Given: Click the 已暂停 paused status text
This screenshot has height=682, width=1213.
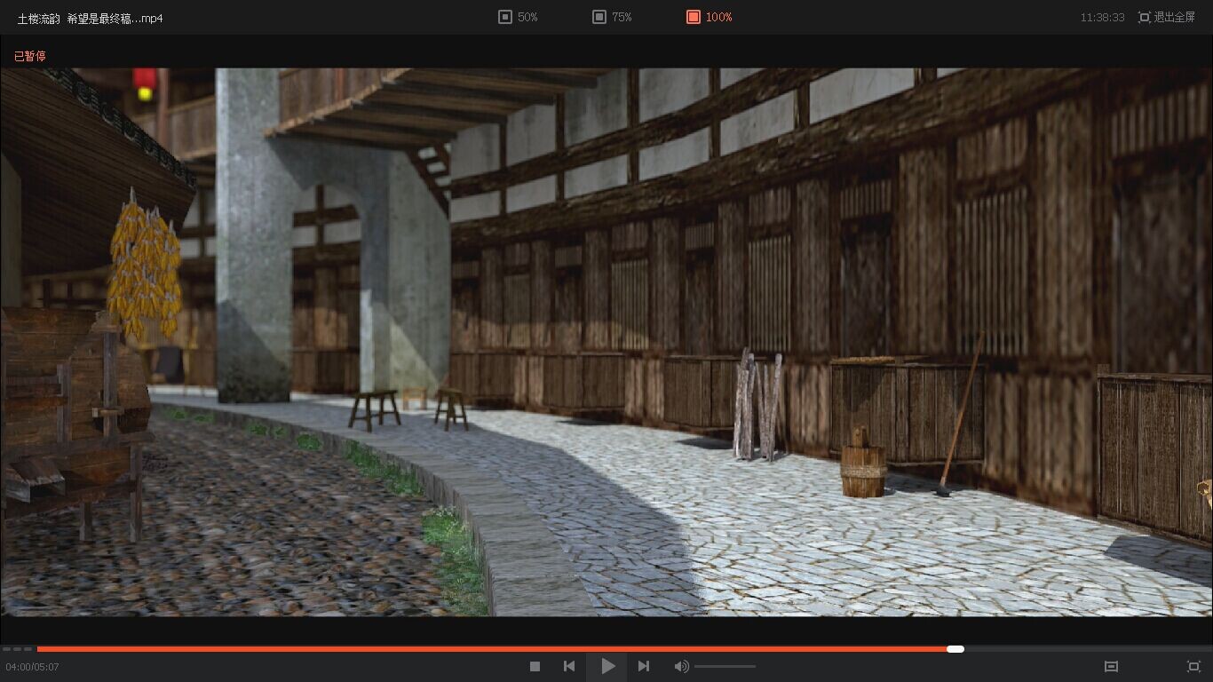Looking at the screenshot, I should click(x=30, y=56).
